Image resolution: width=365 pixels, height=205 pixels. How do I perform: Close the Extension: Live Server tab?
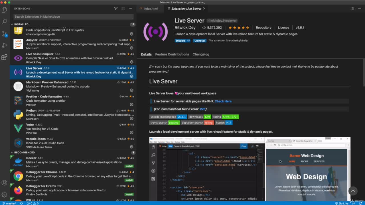[x=204, y=9]
